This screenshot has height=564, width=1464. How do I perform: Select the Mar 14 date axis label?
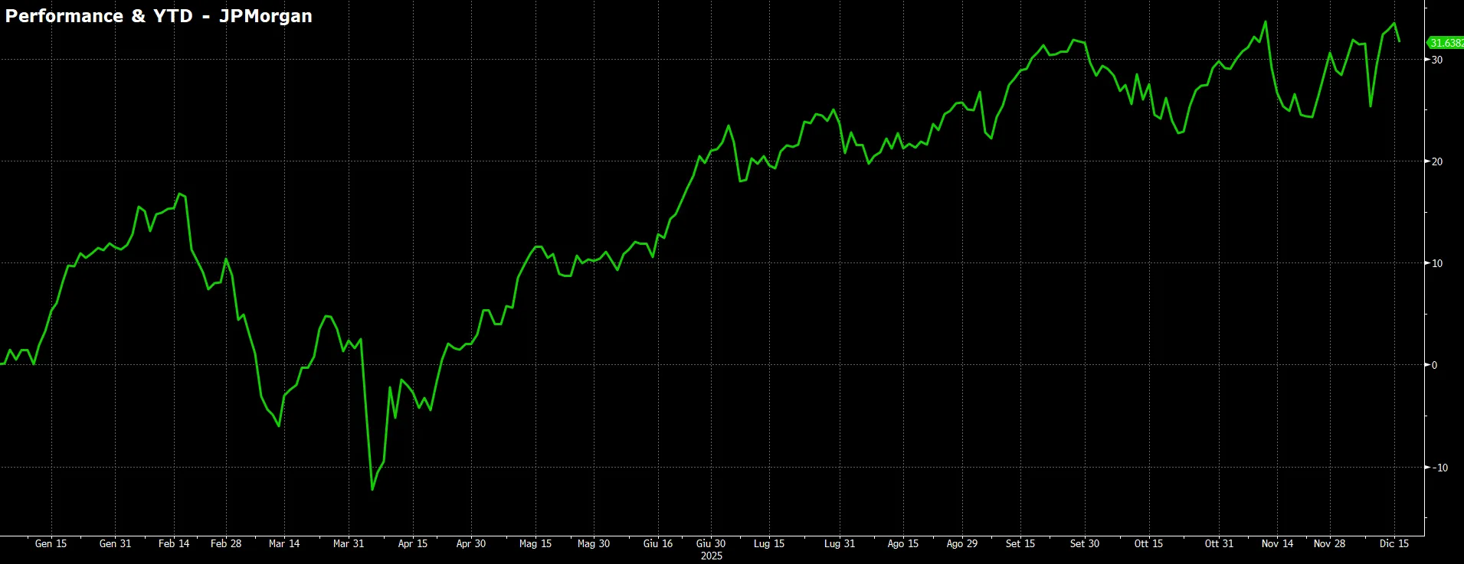(x=284, y=543)
